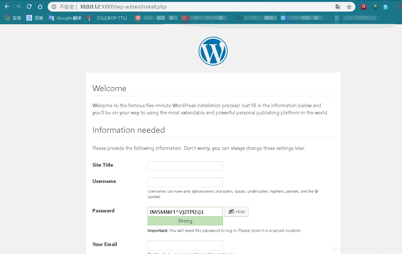Image resolution: width=402 pixels, height=254 pixels.
Task: Go back with the browser back arrow
Action: [x=7, y=6]
